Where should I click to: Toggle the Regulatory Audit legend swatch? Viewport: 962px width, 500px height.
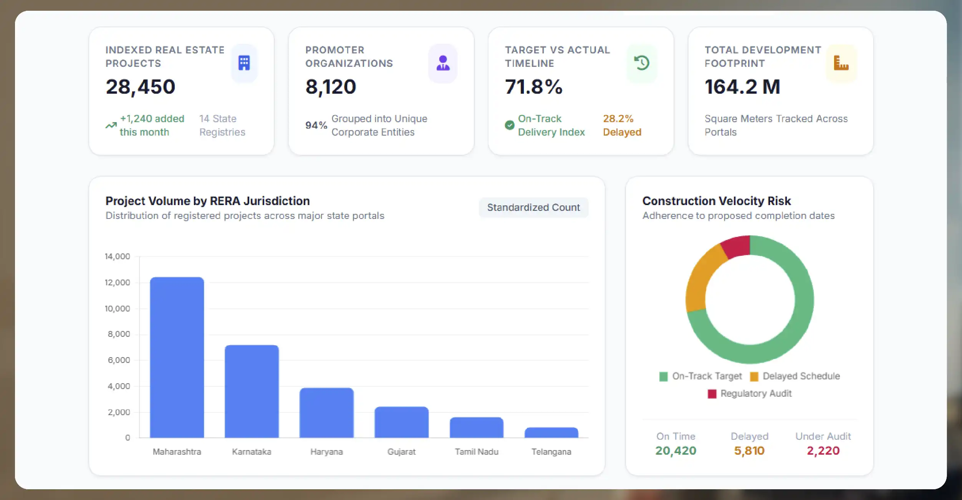712,394
